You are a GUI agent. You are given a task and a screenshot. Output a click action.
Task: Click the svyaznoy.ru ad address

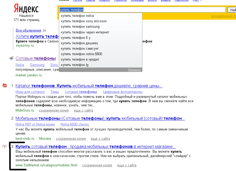coord(25,46)
